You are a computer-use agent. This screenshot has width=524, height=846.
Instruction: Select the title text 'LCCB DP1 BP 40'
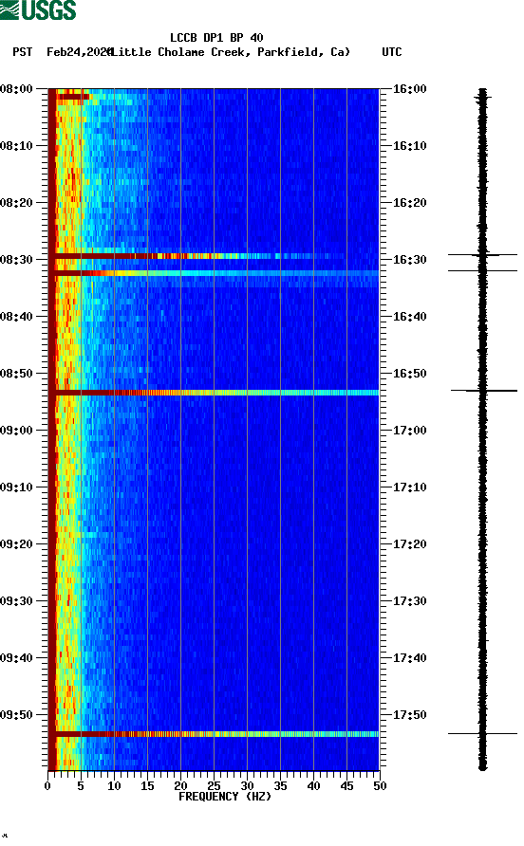click(216, 38)
